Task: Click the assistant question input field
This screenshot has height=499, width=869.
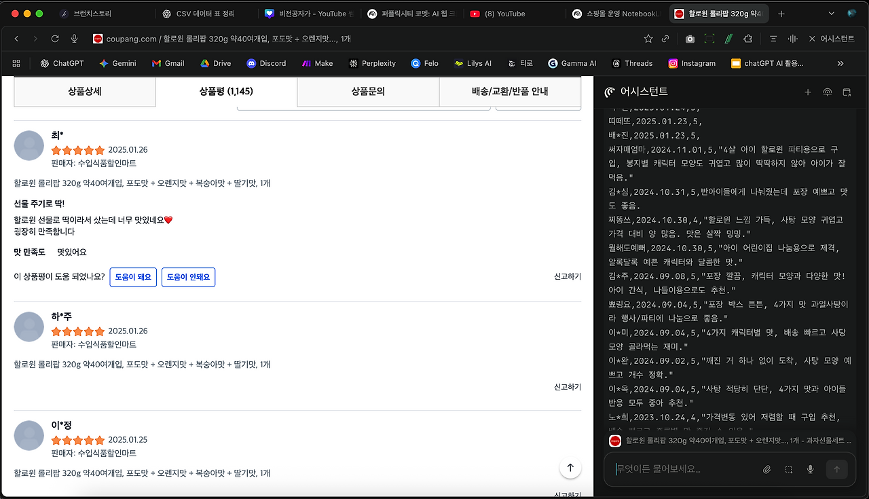Action: click(679, 468)
